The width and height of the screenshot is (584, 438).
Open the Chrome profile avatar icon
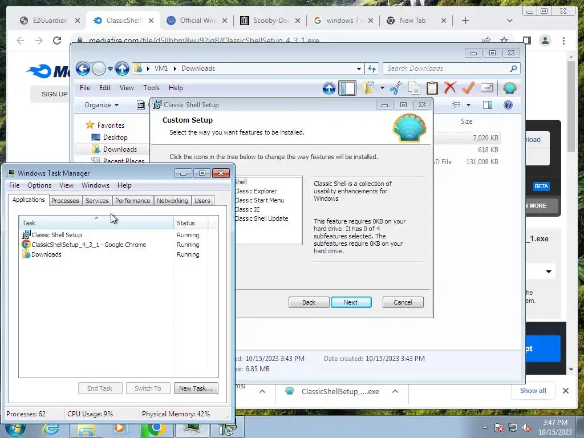(x=545, y=40)
